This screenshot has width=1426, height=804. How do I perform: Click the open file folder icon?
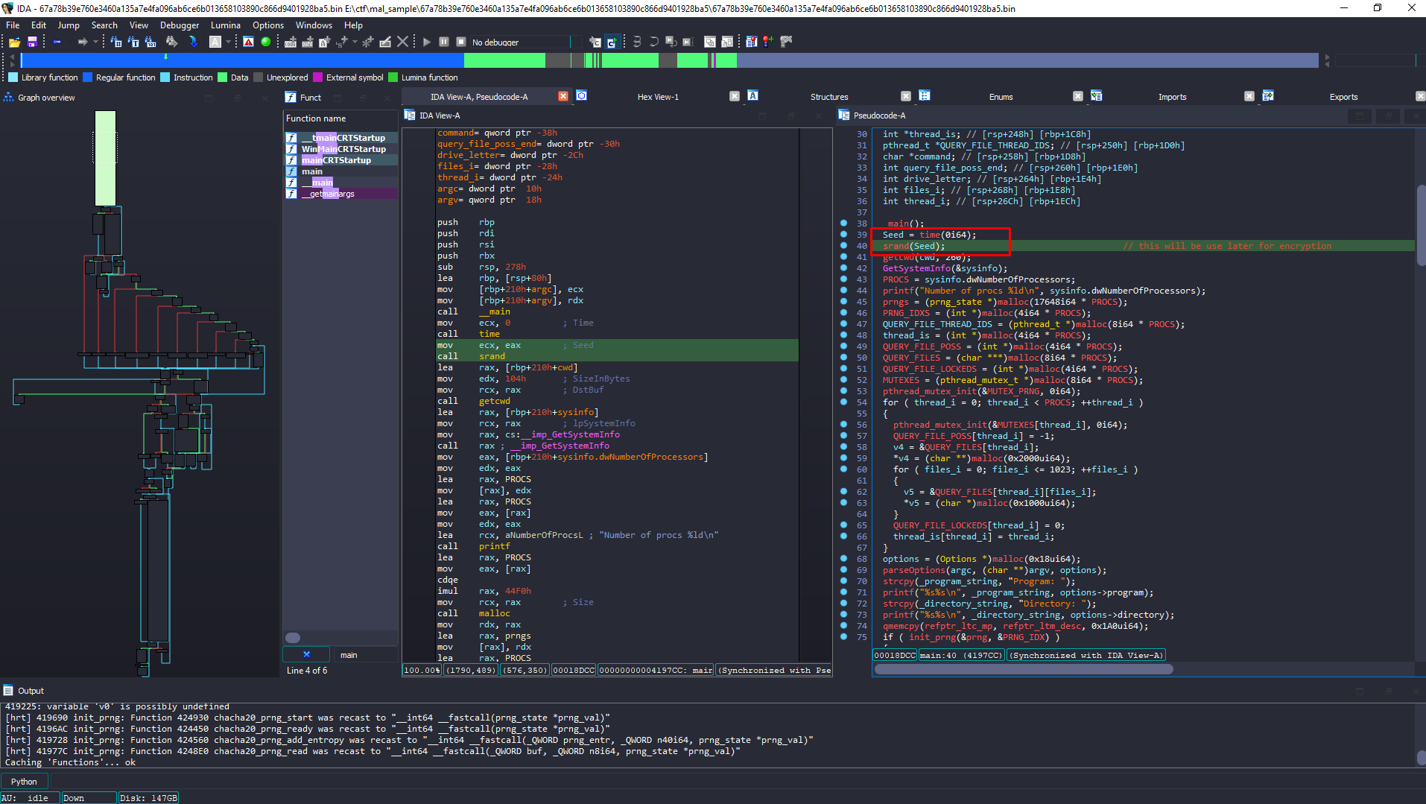click(14, 42)
